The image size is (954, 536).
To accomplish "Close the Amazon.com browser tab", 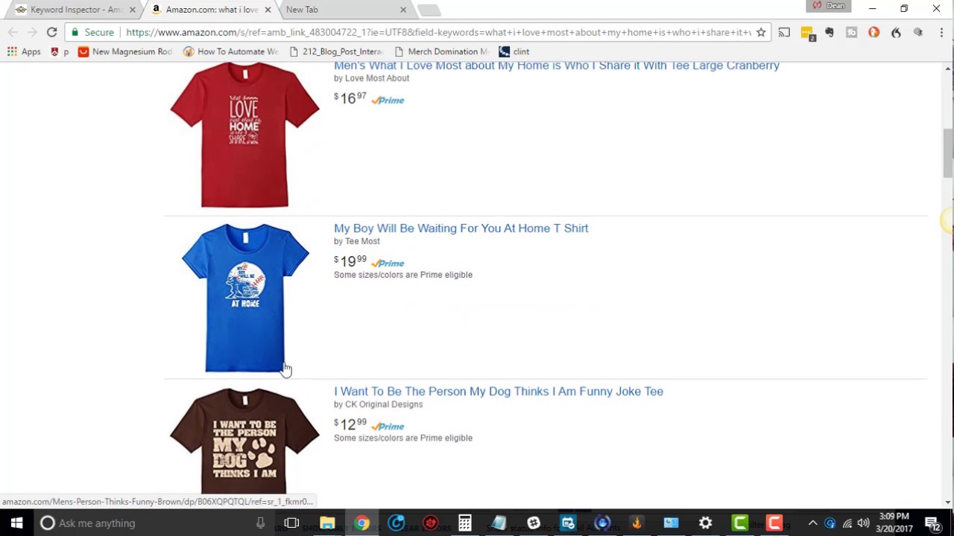I will 268,10.
